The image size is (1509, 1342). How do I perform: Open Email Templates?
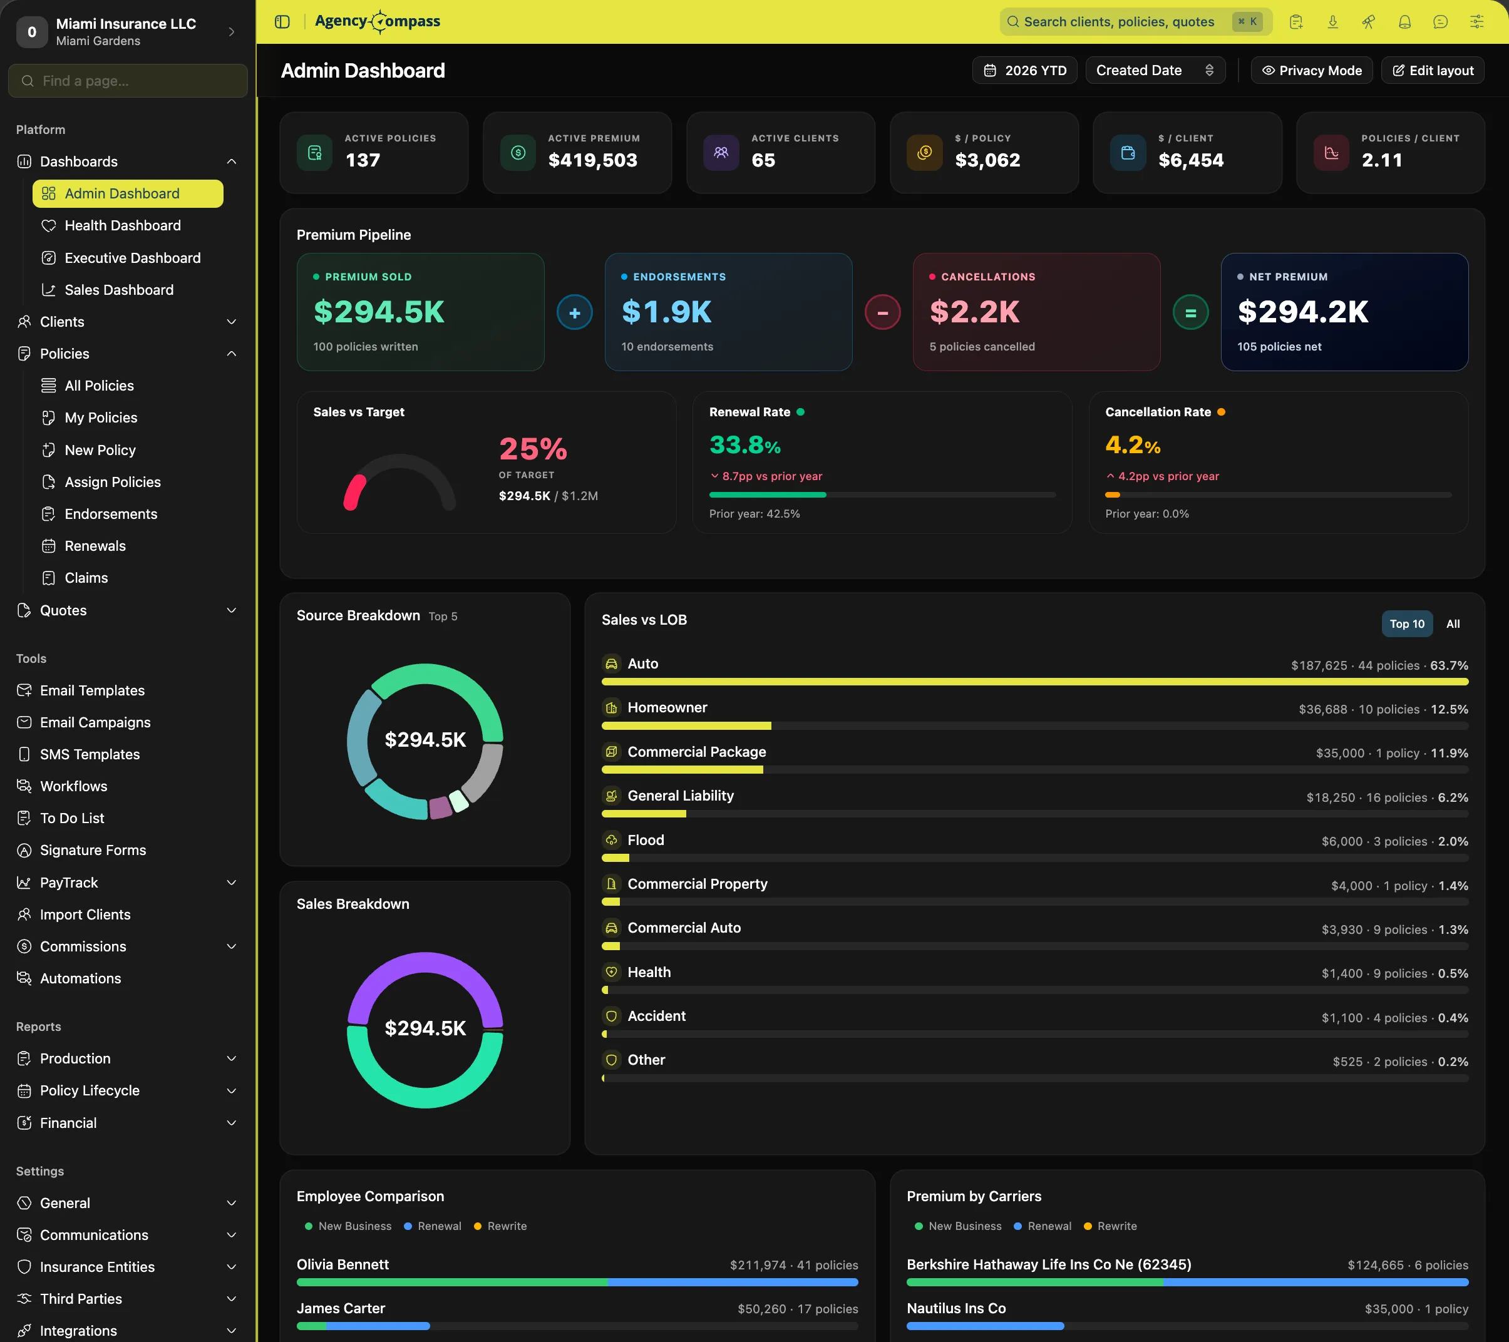tap(128, 690)
